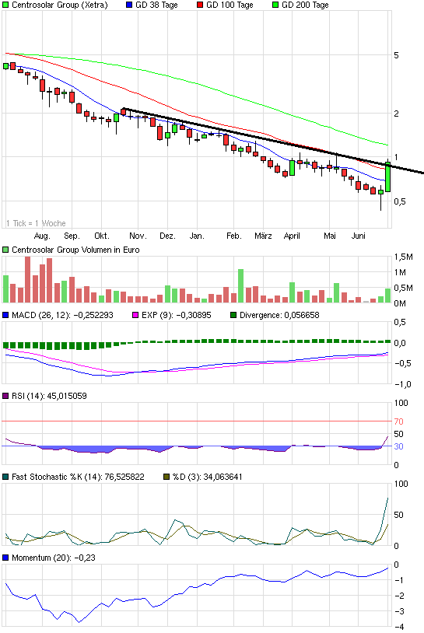Screen dimensions: 424x633
Task: Click the 'Jan.' month label on axis
Action: pyautogui.click(x=197, y=236)
